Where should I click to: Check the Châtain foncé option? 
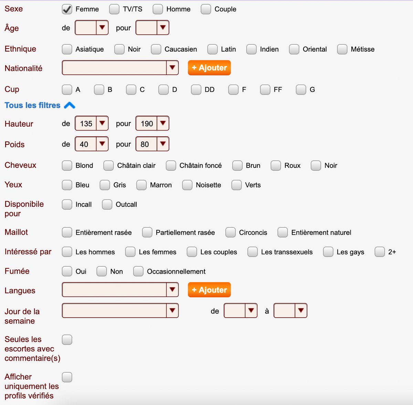tap(171, 166)
